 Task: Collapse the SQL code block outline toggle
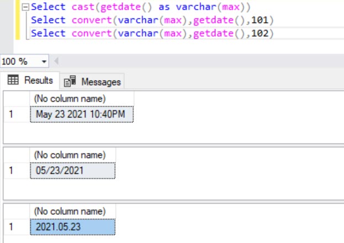coord(25,7)
